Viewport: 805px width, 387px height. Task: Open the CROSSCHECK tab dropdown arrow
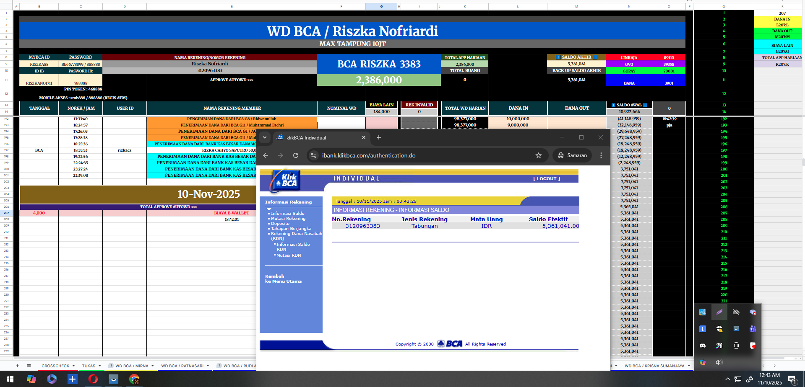click(73, 366)
